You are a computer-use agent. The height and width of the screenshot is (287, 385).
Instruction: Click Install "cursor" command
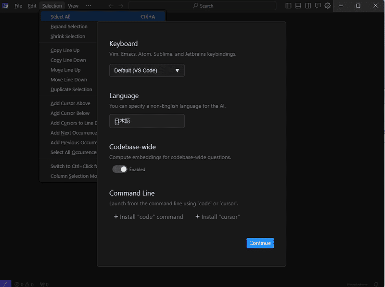pyautogui.click(x=218, y=217)
